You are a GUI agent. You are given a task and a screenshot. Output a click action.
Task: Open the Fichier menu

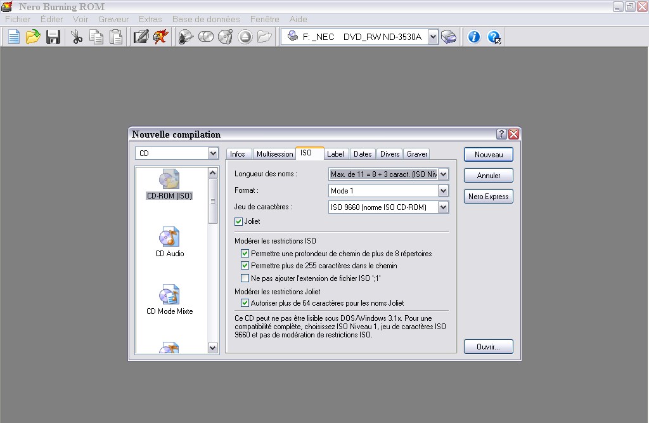pos(18,19)
